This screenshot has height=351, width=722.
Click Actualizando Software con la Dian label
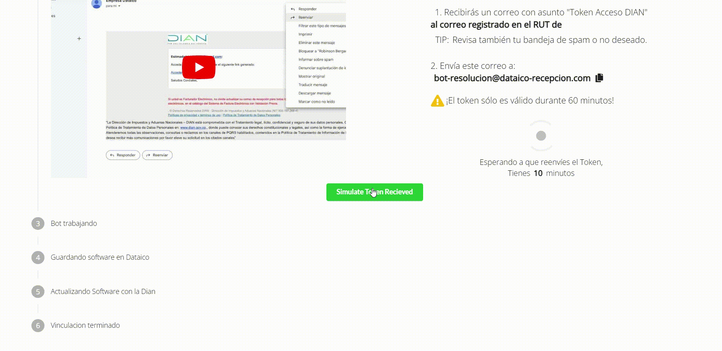pos(103,292)
